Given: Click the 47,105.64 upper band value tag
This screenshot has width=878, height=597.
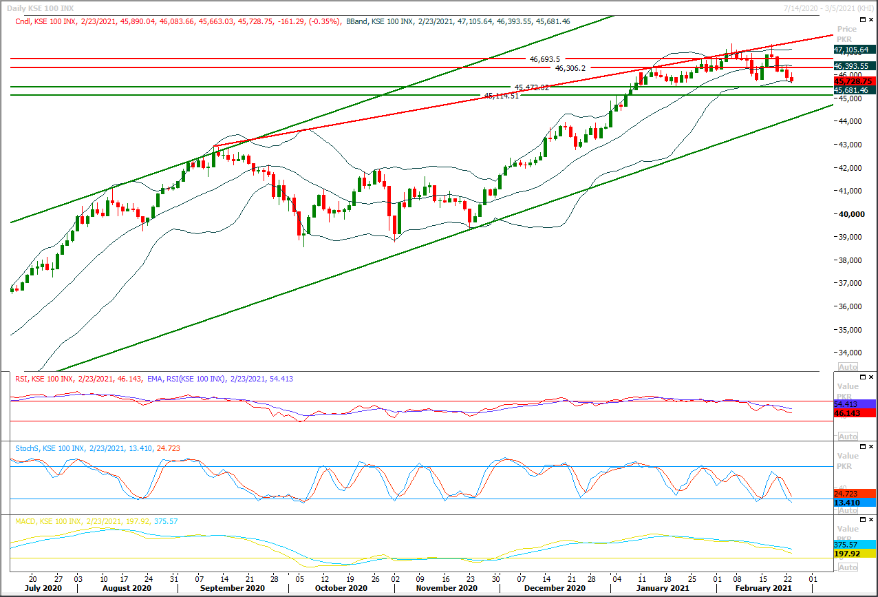Looking at the screenshot, I should pyautogui.click(x=855, y=50).
